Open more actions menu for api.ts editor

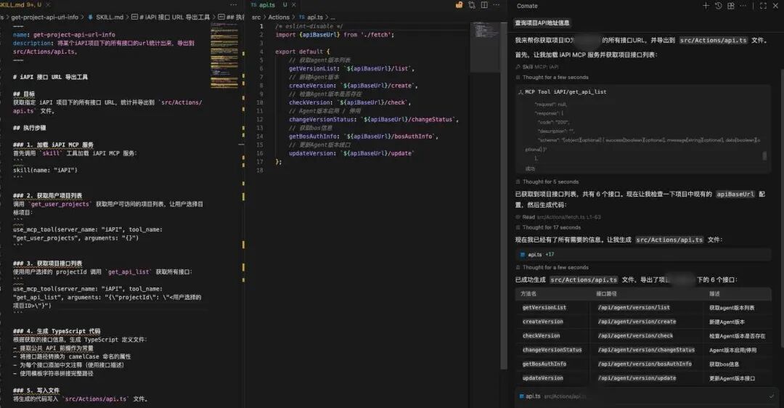[496, 5]
